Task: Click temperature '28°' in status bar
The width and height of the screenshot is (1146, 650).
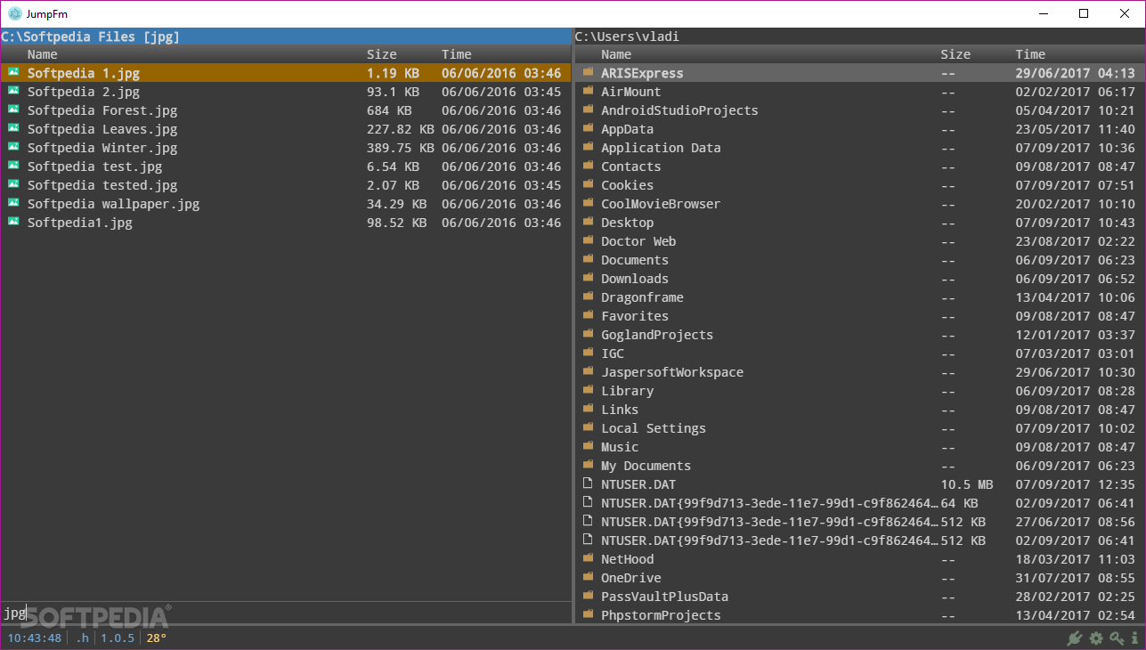Action: click(x=157, y=638)
